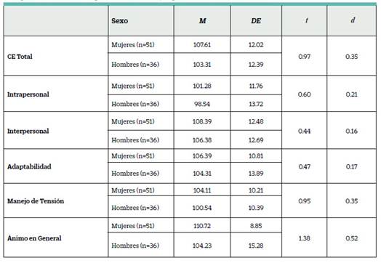
Task: Select the 0.16 d value cell
Action: tap(352, 131)
